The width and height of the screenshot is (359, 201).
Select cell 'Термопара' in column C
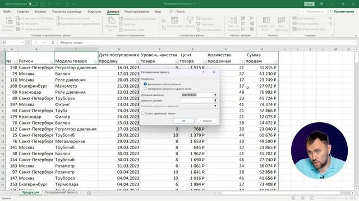click(x=76, y=184)
